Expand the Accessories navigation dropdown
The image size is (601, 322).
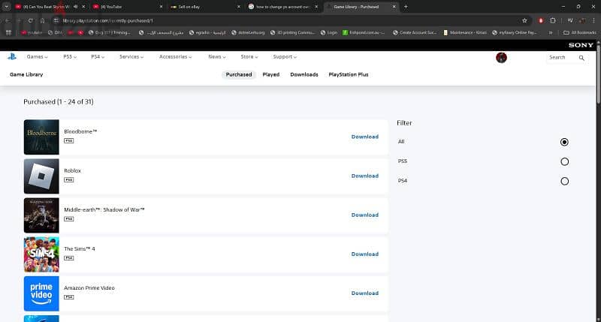coord(176,56)
